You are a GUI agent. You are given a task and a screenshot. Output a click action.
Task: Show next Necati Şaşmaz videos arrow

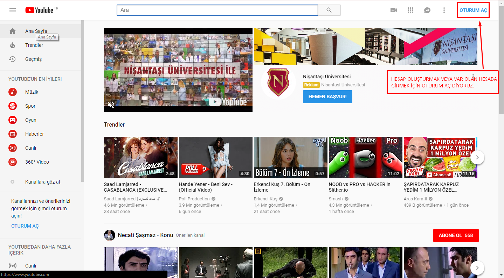[477, 268]
